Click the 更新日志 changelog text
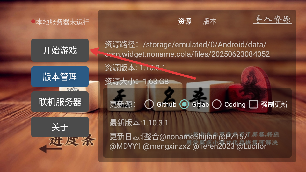This screenshot has width=306, height=172. point(188,141)
